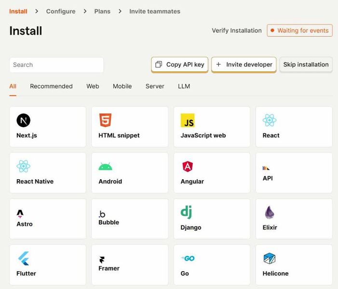Go to the Plans breadcrumb step
338x289 pixels.
click(x=102, y=12)
